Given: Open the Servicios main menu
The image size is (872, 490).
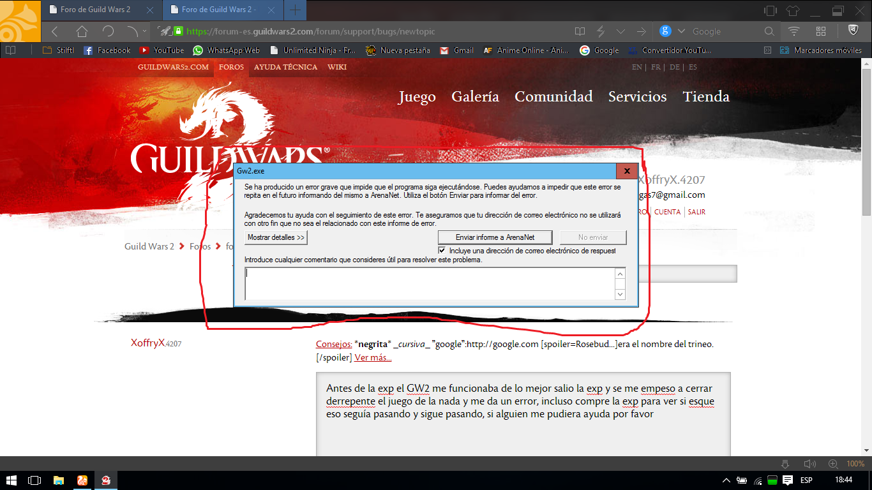Looking at the screenshot, I should tap(637, 97).
